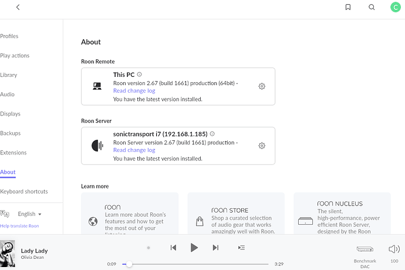Open settings gear for This PC

pos(262,86)
